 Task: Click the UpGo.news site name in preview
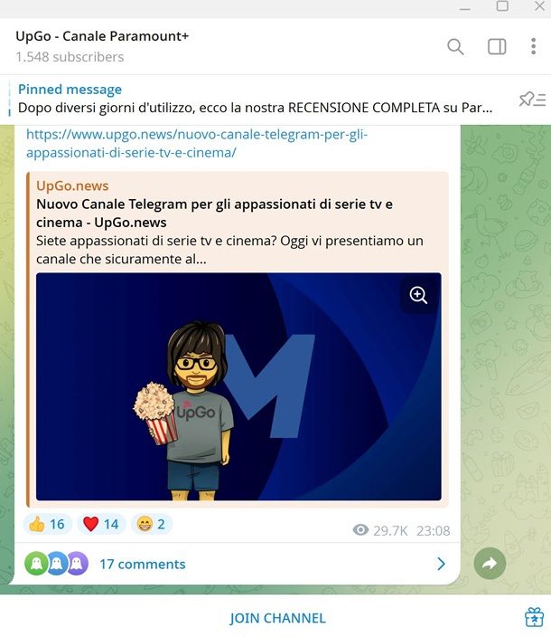pos(72,185)
